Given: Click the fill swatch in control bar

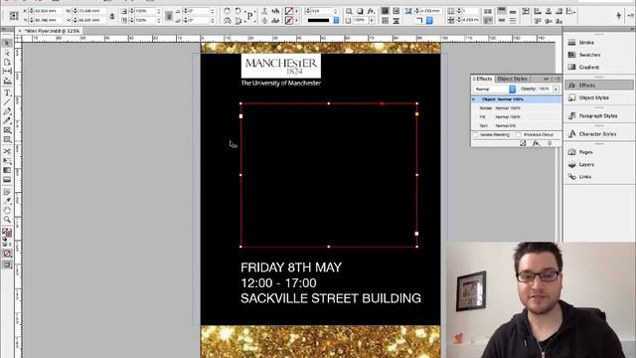Looking at the screenshot, I should [x=289, y=11].
